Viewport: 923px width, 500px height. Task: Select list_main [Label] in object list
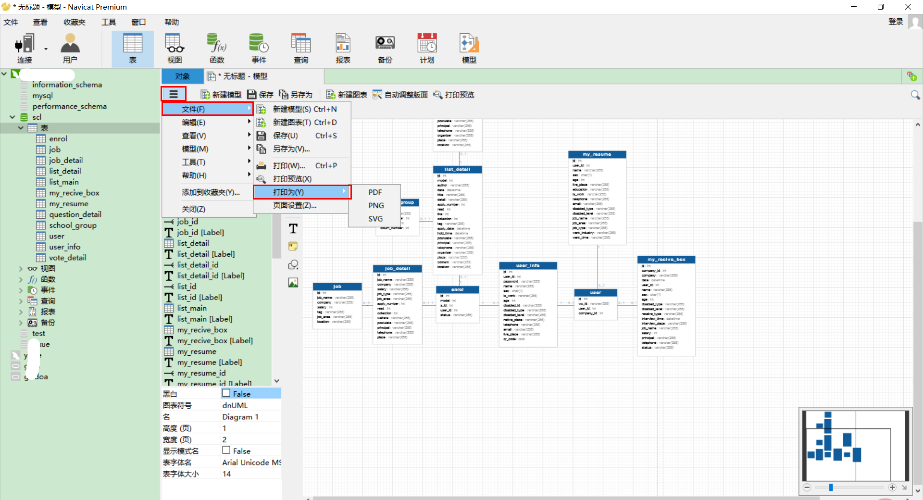pyautogui.click(x=204, y=319)
